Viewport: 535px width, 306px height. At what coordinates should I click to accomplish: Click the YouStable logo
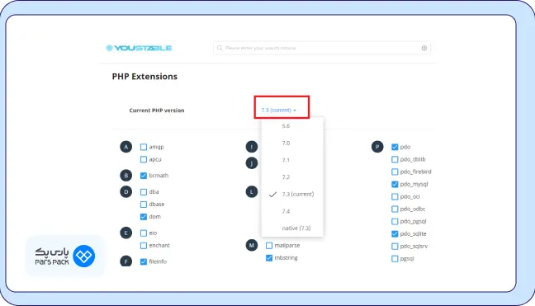click(139, 48)
